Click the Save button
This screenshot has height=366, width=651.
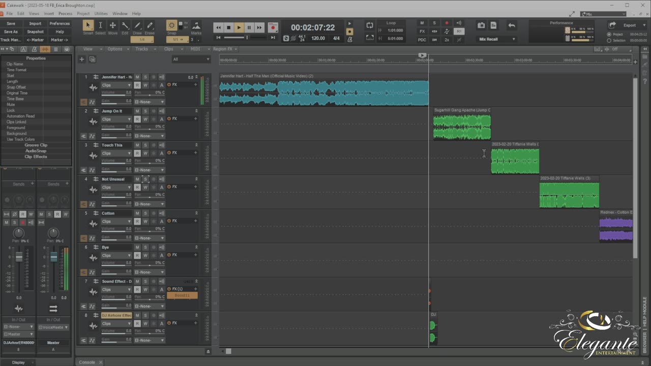(x=11, y=23)
